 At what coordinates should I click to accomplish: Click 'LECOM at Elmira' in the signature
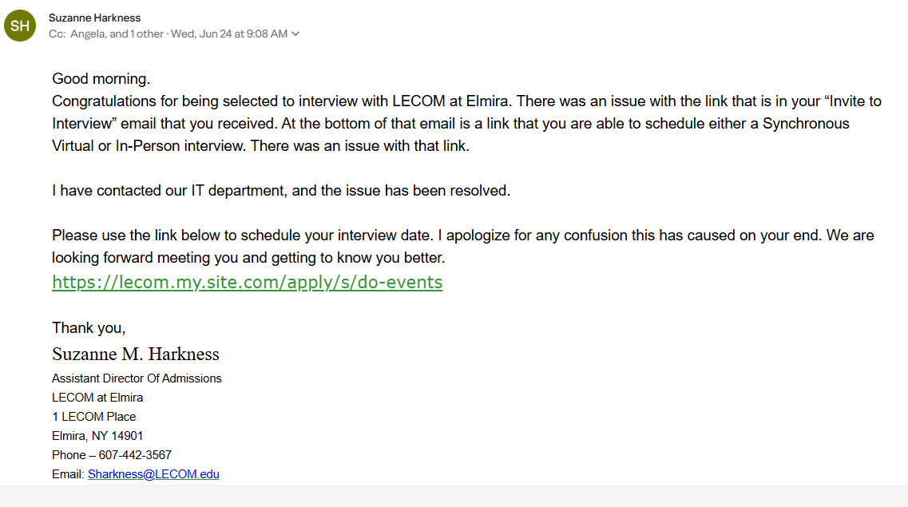point(97,398)
